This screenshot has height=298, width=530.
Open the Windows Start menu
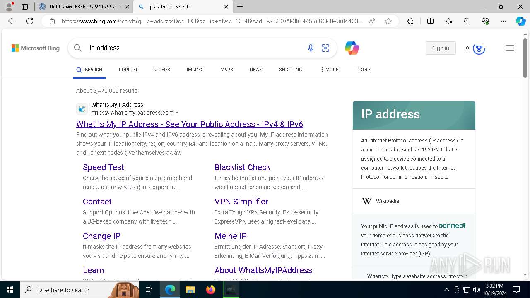[x=10, y=290]
